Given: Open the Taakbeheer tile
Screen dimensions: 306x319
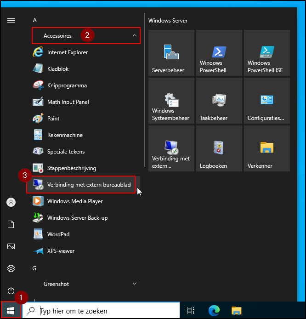Looking at the screenshot, I should pos(219,101).
